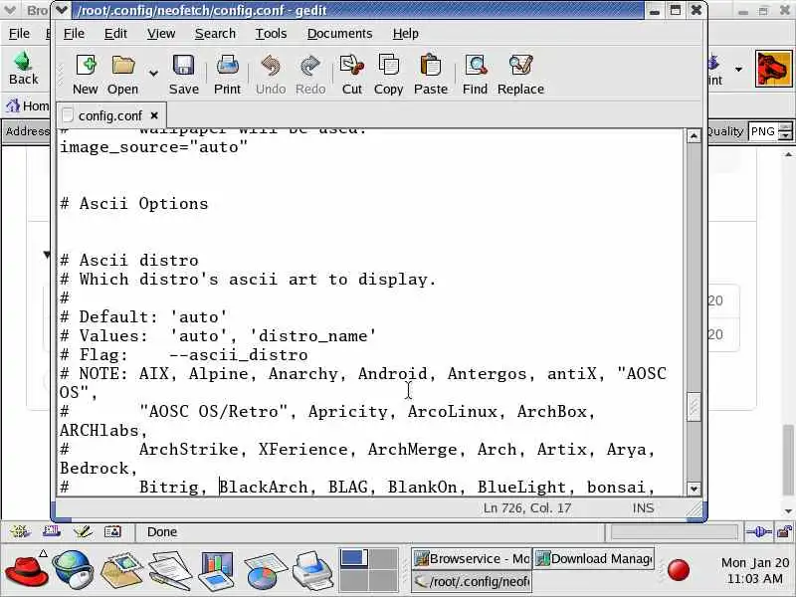
Task: Click the 'Ln 726, Col. 17' status text
Action: click(x=527, y=508)
